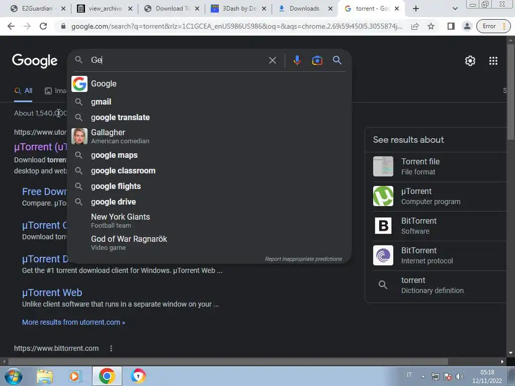Select the google maps suggestion
This screenshot has height=386, width=515.
tap(210, 155)
